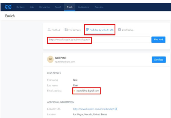The width and height of the screenshot is (171, 118).
Task: Switch to the Find lead tab
Action: 54,30
